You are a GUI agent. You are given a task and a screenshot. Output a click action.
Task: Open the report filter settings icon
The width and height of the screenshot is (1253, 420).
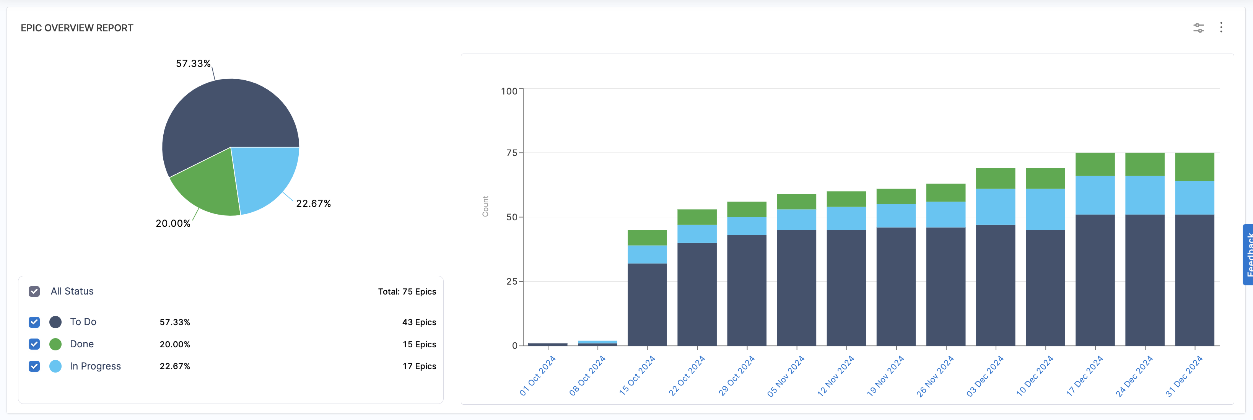[1198, 28]
